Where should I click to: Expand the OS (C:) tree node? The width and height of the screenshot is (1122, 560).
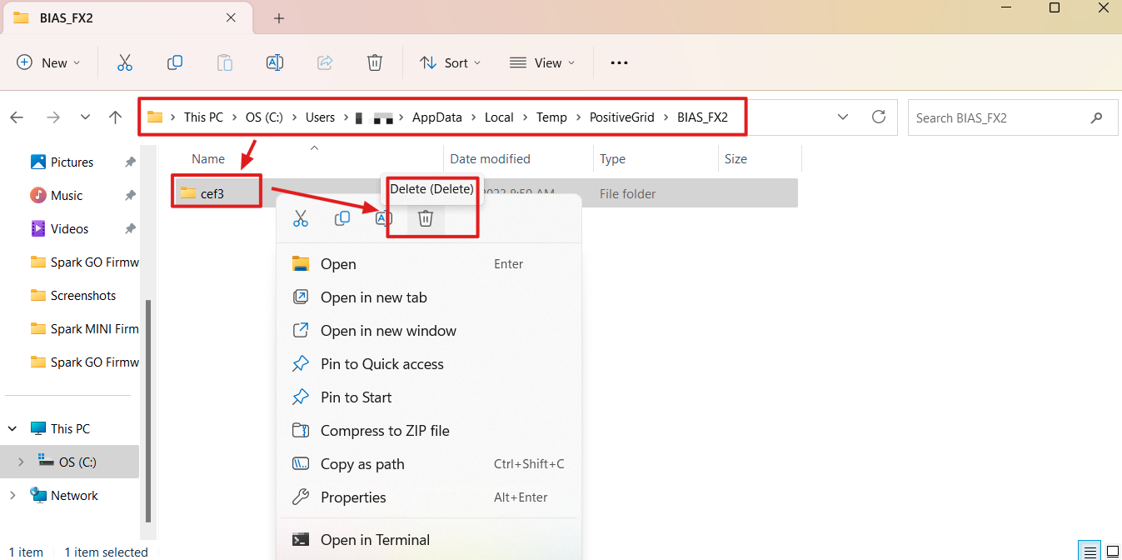21,462
